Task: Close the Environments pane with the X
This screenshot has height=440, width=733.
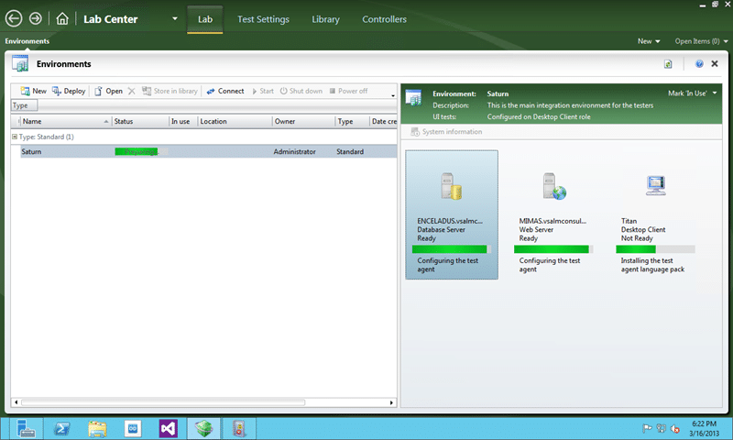Action: point(715,63)
